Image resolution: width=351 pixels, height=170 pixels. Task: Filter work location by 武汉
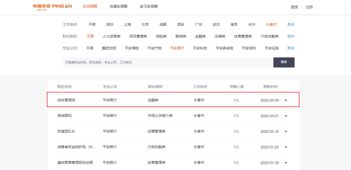pos(216,24)
